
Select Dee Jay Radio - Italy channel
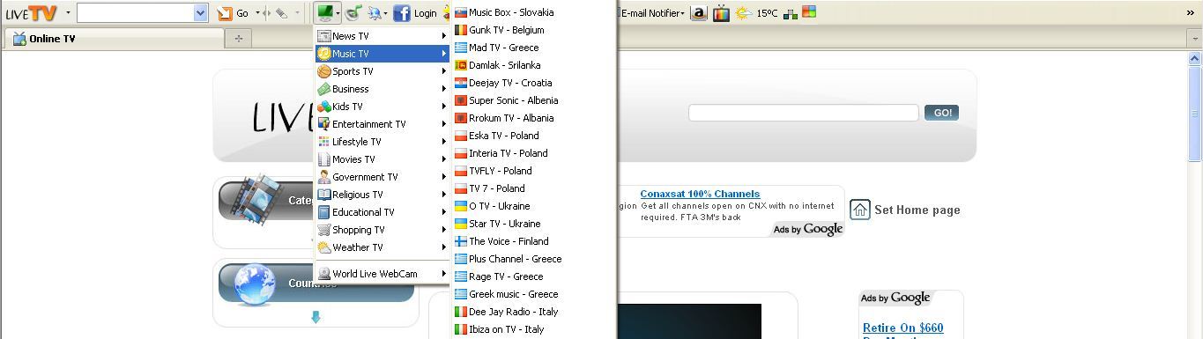pos(533,312)
